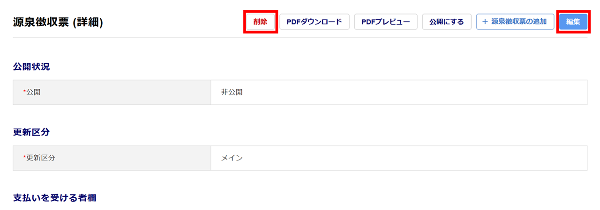This screenshot has width=600, height=210.
Task: Click the plus icon for adding 源泉徴収票
Action: coord(485,22)
